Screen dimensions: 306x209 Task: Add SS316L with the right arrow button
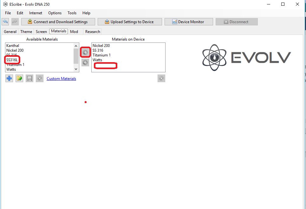tap(85, 52)
